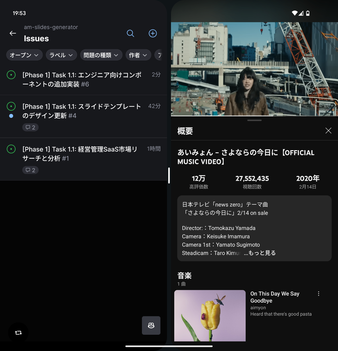Tap the 1時間 timestamp on issue #1
Image resolution: width=338 pixels, height=351 pixels.
154,149
